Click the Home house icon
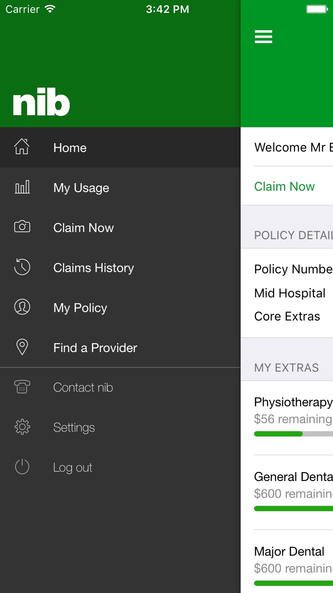The image size is (333, 593). pos(22,147)
